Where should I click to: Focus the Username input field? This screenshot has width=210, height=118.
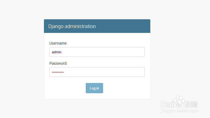pyautogui.click(x=97, y=52)
